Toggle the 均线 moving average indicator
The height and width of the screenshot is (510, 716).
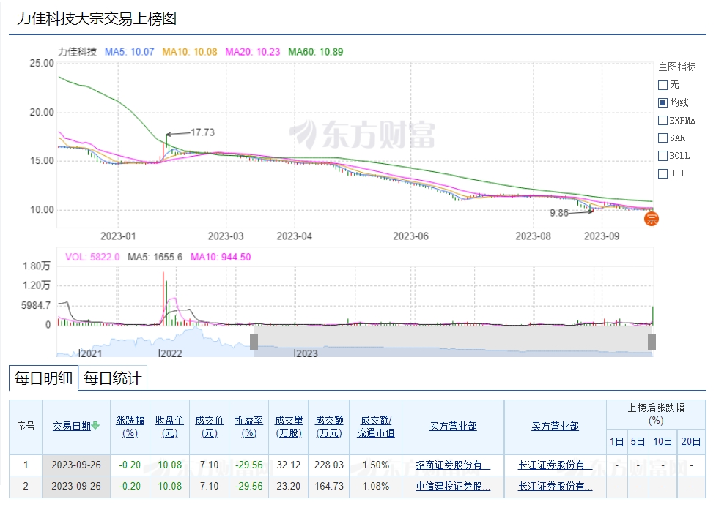point(663,103)
